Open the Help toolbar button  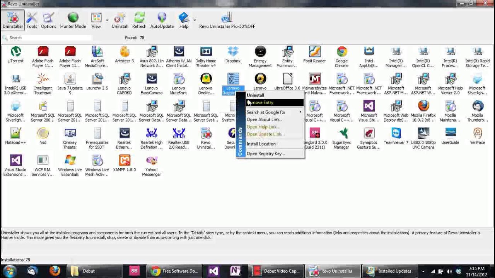(184, 20)
